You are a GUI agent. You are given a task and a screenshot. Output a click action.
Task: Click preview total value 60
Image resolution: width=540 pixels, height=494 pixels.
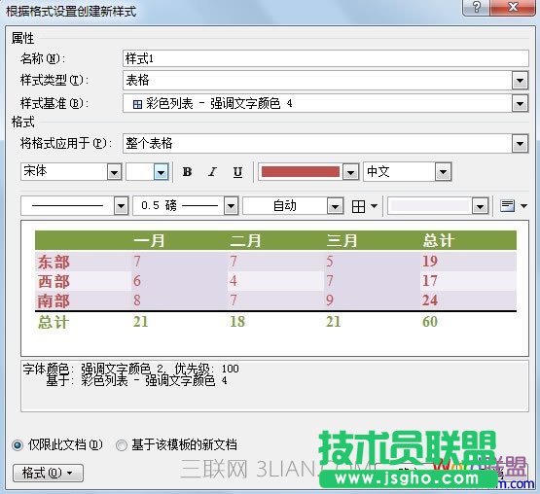430,322
